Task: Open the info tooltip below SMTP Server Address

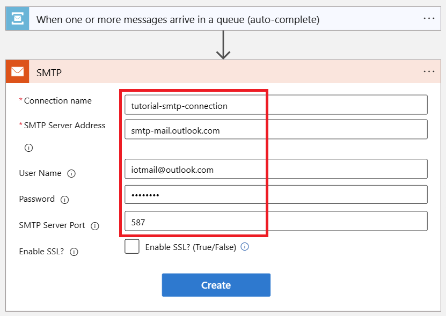Action: 28,148
